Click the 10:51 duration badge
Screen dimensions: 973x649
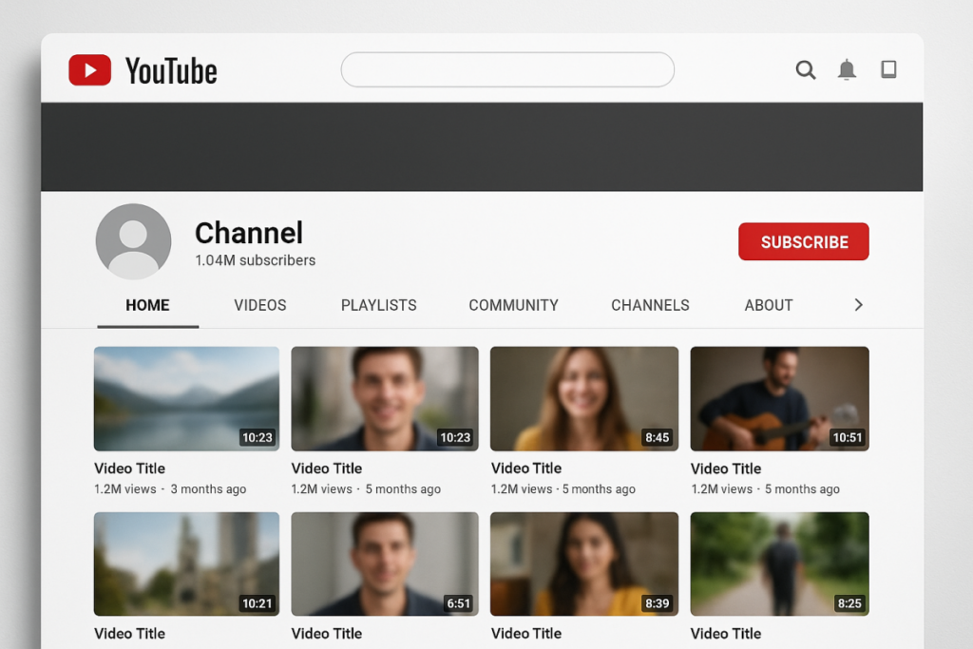(x=847, y=437)
